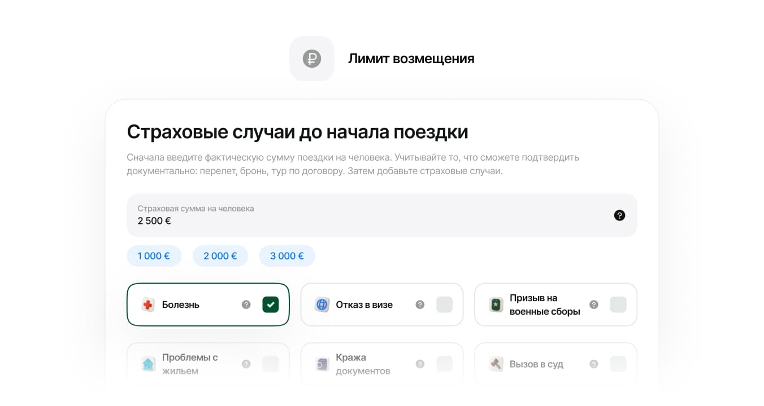The height and width of the screenshot is (406, 764).
Task: Uncheck the Болезнь checkbox
Action: [271, 304]
